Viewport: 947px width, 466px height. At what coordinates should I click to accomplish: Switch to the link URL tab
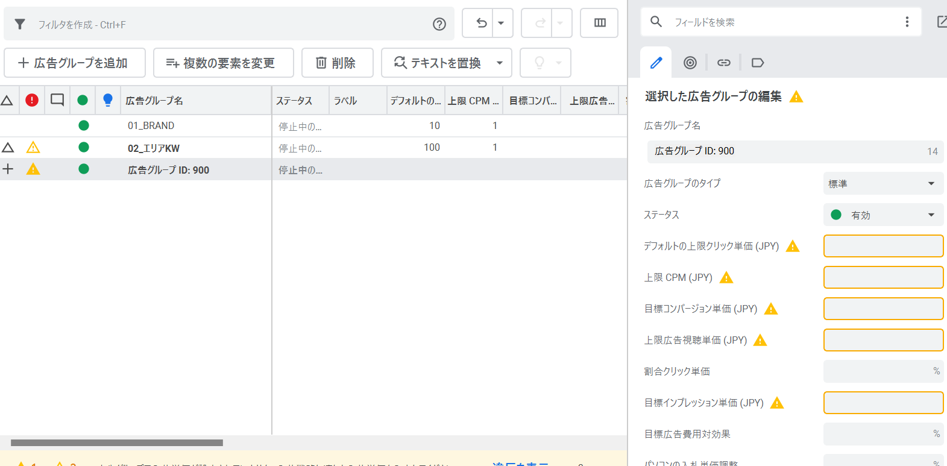point(724,63)
